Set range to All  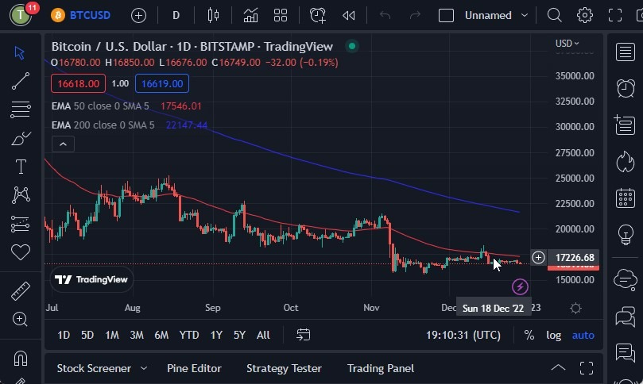pyautogui.click(x=263, y=336)
